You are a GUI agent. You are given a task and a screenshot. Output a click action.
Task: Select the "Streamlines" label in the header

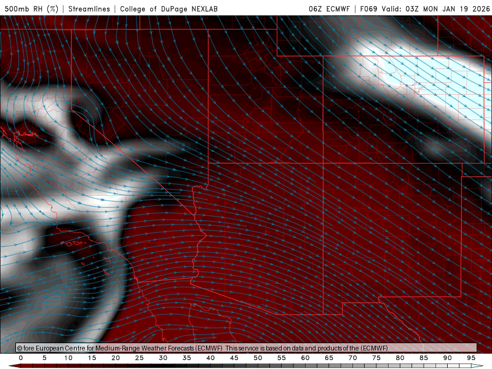tap(89, 9)
